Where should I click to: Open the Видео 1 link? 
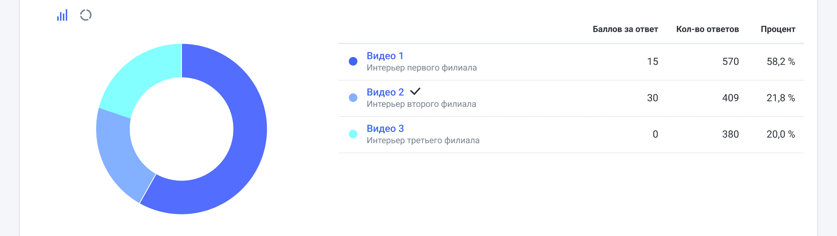click(x=385, y=56)
